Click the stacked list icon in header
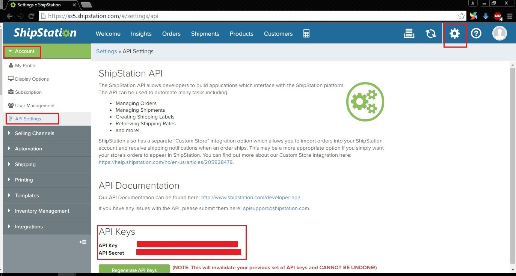The width and height of the screenshot is (516, 276). [x=409, y=34]
